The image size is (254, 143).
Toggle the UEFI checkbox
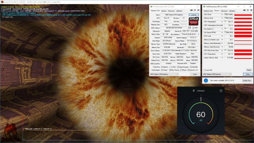(x=194, y=28)
